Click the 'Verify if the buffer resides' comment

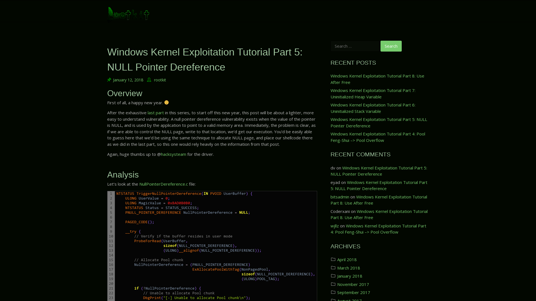(183, 236)
